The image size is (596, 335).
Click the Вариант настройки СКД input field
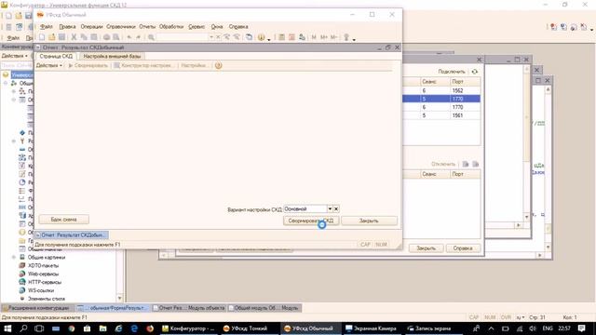(x=305, y=208)
